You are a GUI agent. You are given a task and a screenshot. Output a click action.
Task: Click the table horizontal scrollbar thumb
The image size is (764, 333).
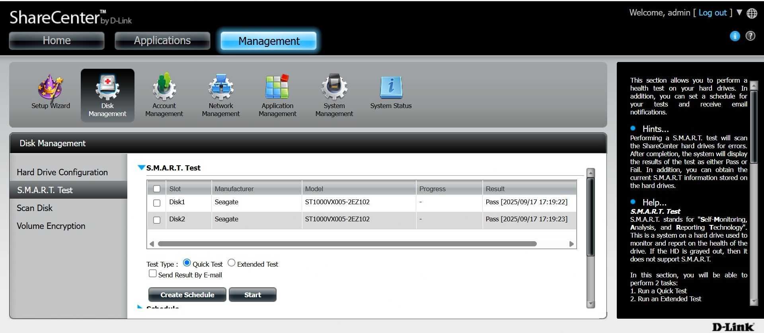(x=347, y=244)
